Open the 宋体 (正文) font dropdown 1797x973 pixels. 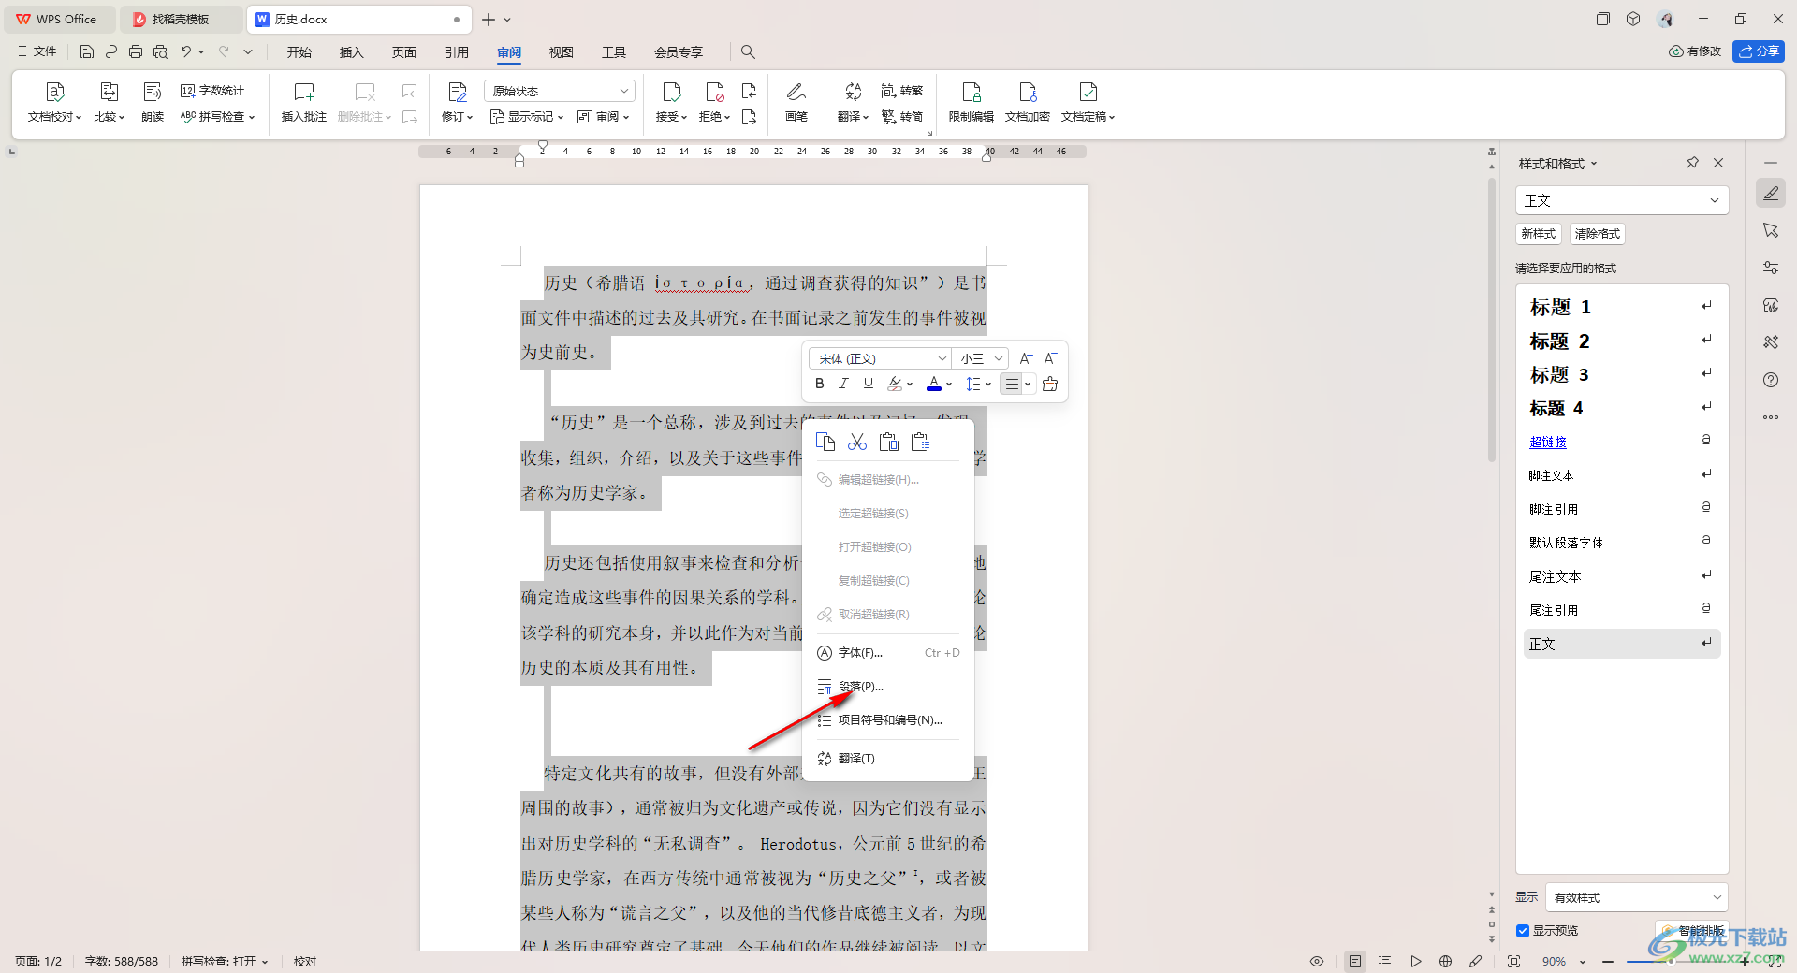881,358
